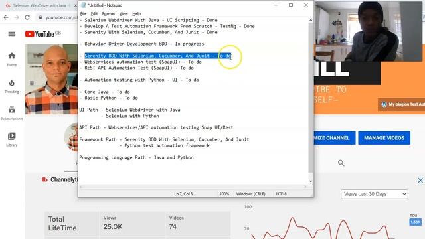Click the line 'Automation testing with Python - UI'
This screenshot has height=239, width=425.
139,80
